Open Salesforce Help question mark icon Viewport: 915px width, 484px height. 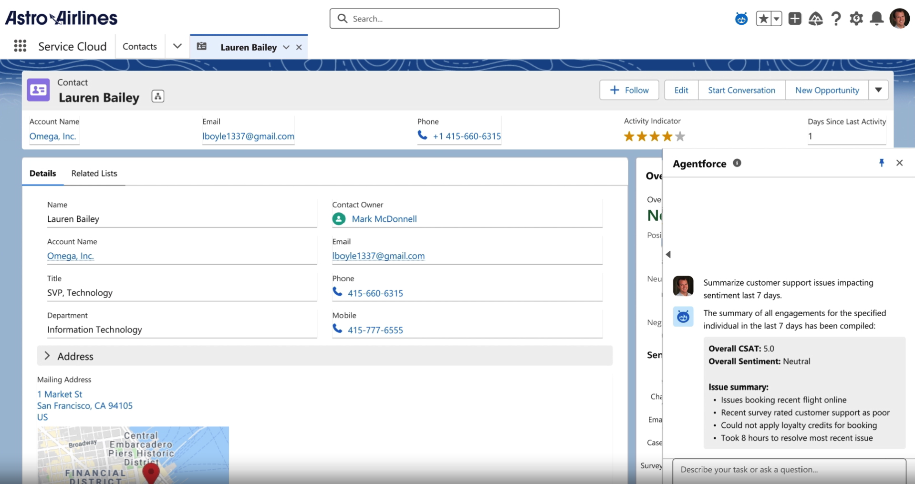click(x=836, y=19)
